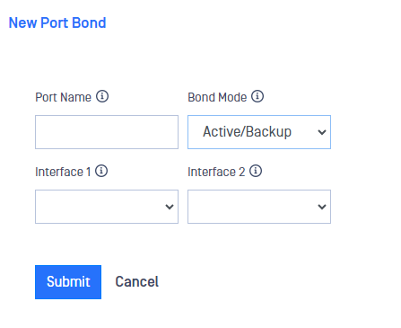
Task: Click the blank area inside Interface 1 box
Action: [x=100, y=207]
